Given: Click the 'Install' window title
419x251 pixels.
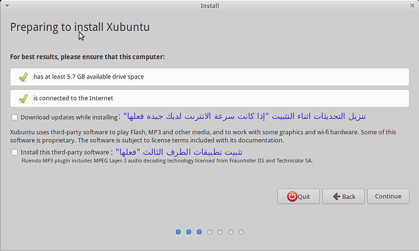Looking at the screenshot, I should pos(209,6).
